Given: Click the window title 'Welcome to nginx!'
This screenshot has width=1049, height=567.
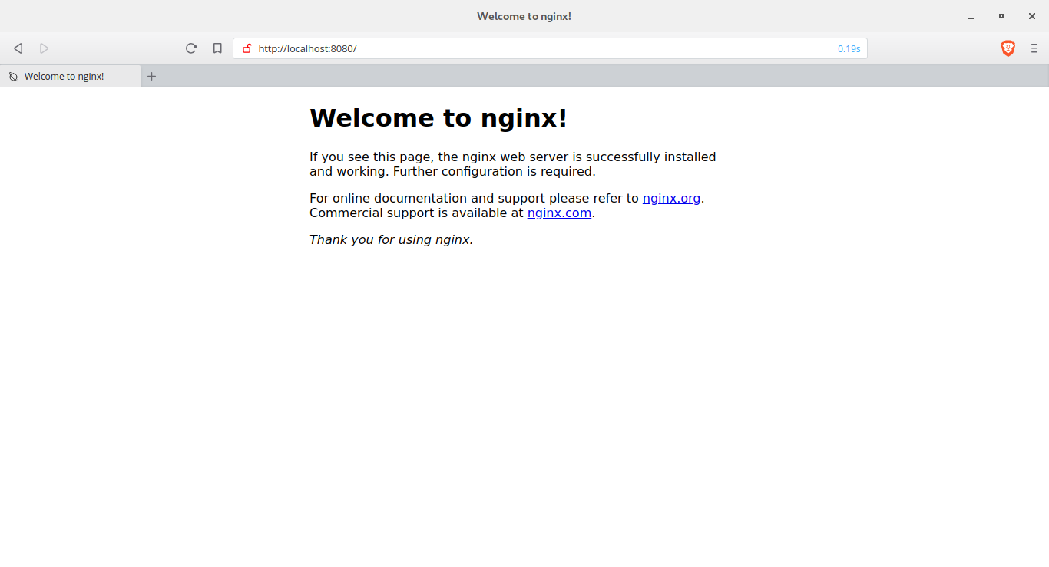Looking at the screenshot, I should click(524, 16).
